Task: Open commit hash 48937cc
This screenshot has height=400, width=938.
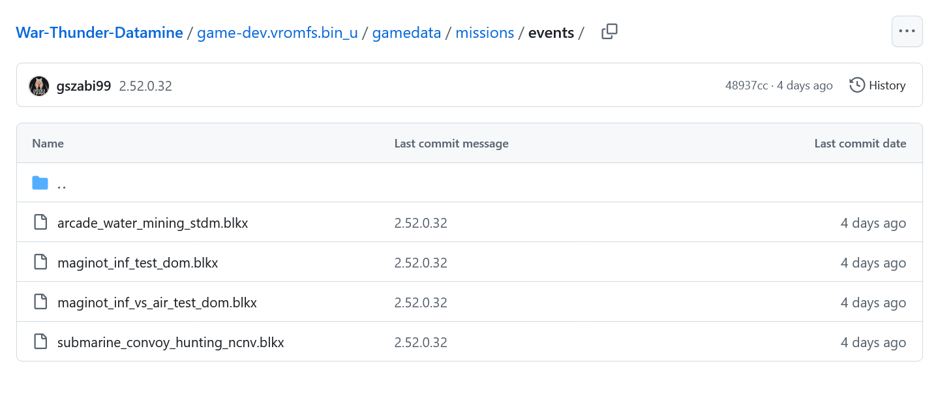Action: point(746,85)
